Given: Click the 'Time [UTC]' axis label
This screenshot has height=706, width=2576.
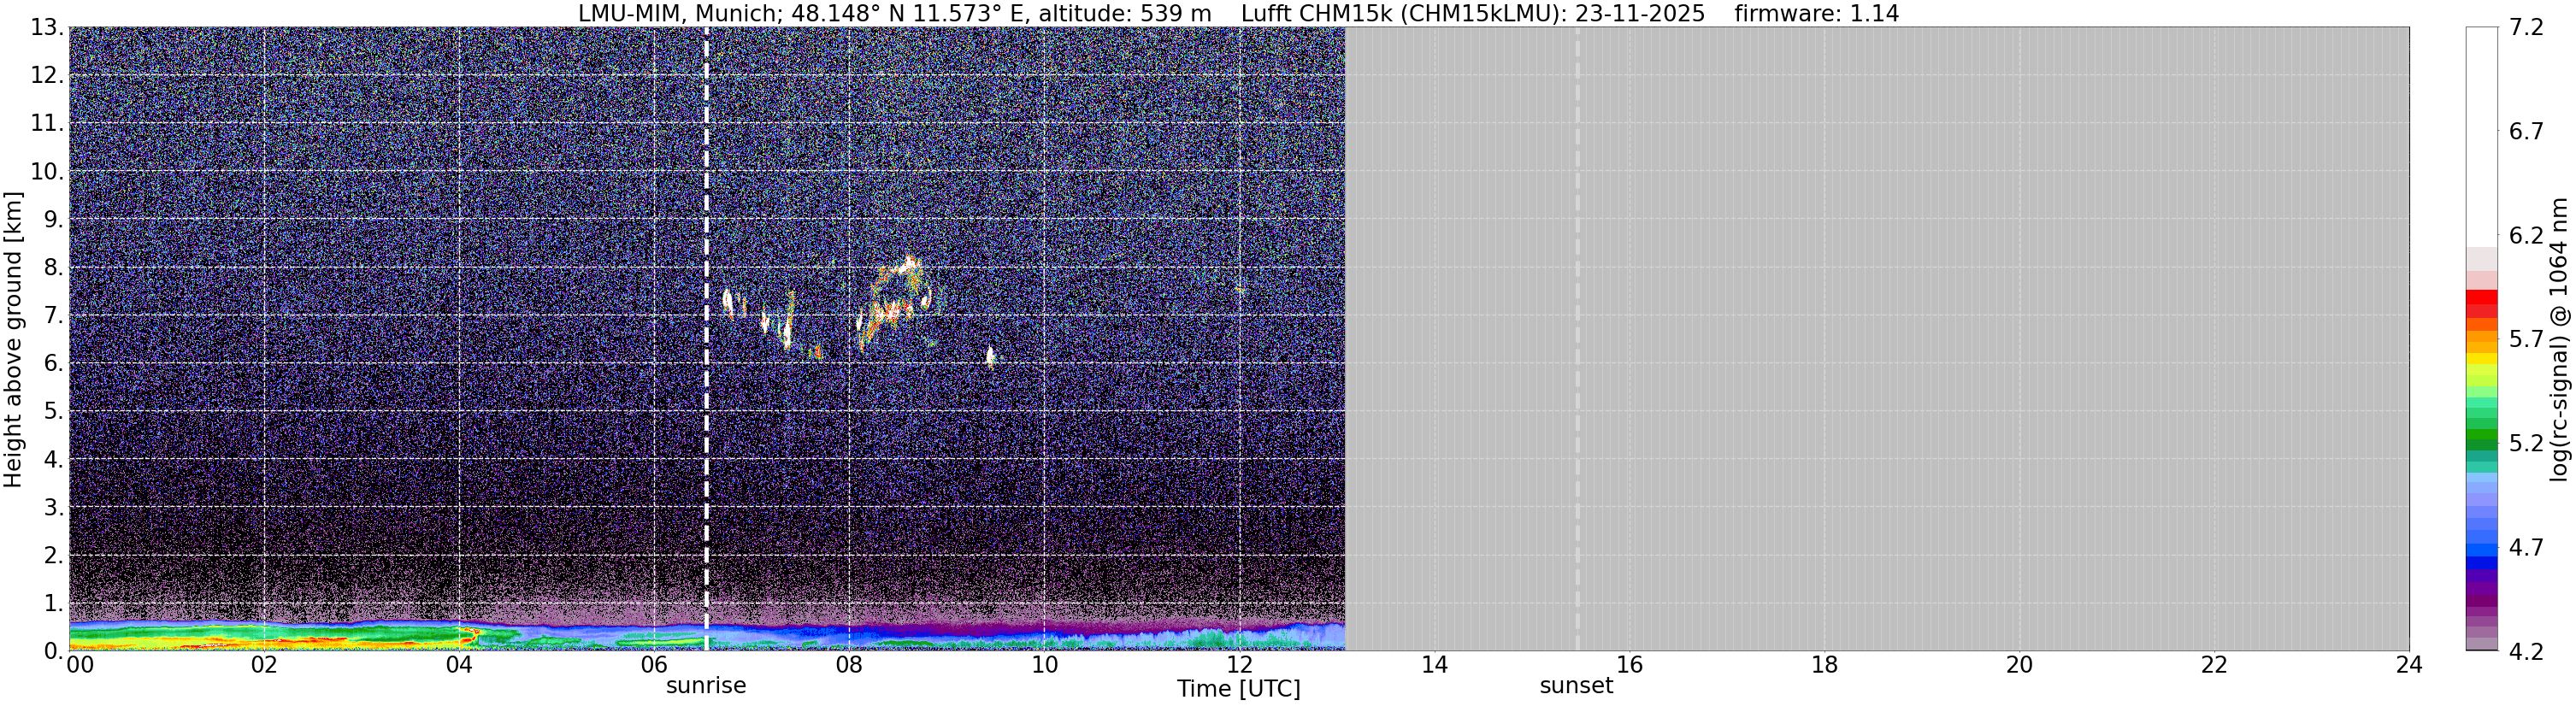Looking at the screenshot, I should coord(1239,689).
